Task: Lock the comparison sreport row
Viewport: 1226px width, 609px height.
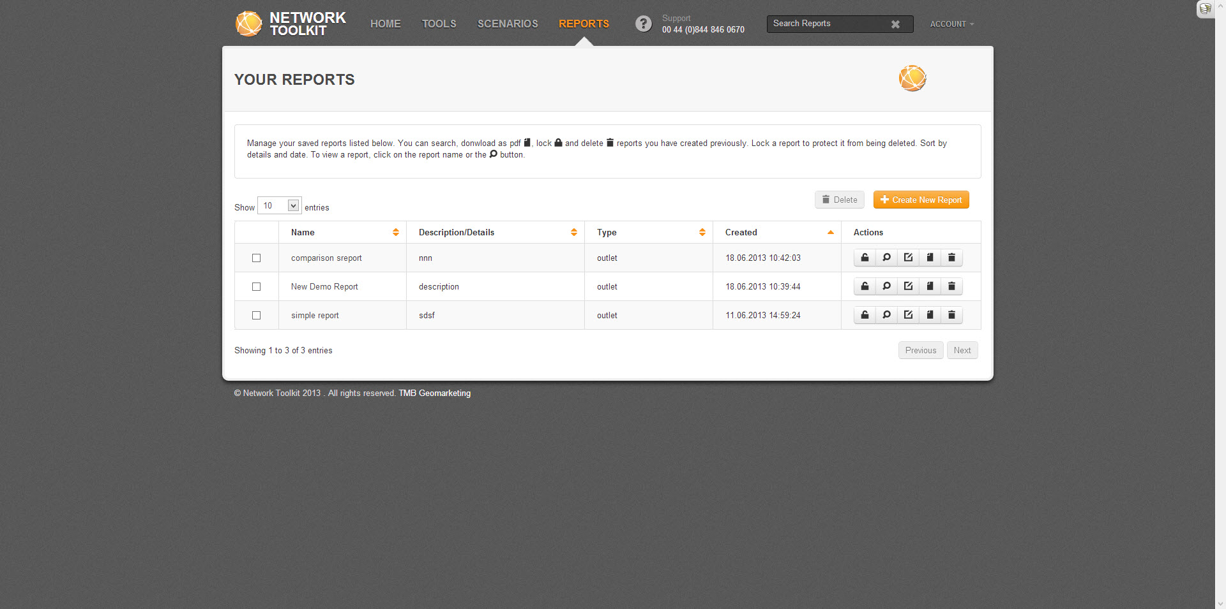Action: 865,258
